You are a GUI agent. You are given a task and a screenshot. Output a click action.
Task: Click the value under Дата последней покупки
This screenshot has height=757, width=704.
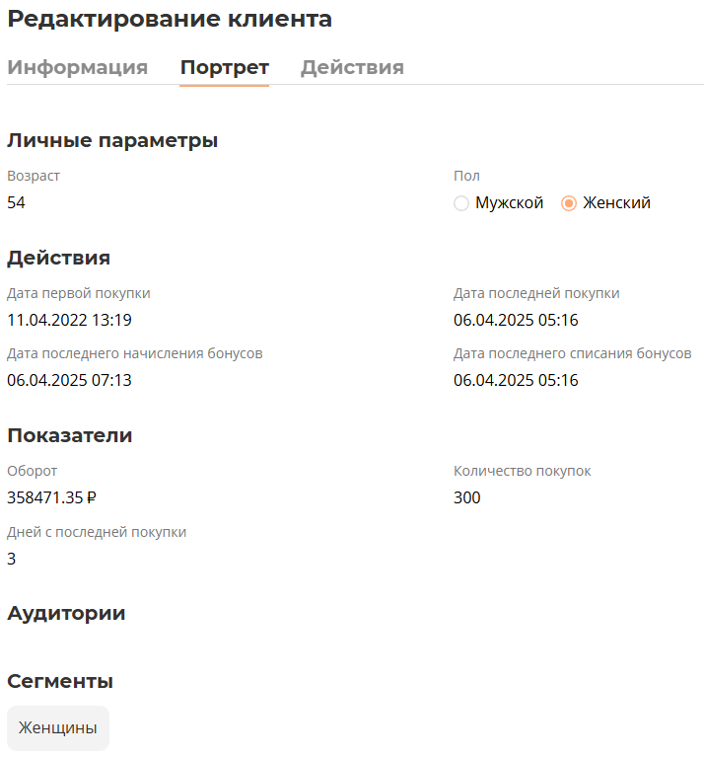516,320
